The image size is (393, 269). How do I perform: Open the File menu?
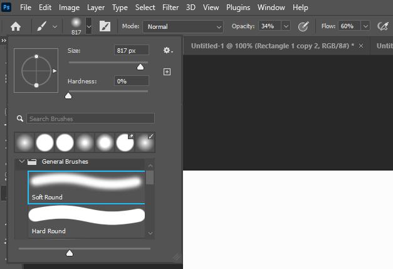pyautogui.click(x=26, y=8)
